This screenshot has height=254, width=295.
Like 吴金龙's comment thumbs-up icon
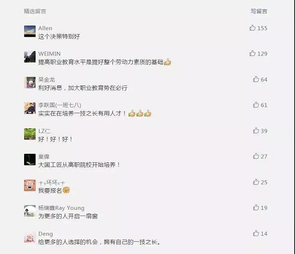coord(256,79)
